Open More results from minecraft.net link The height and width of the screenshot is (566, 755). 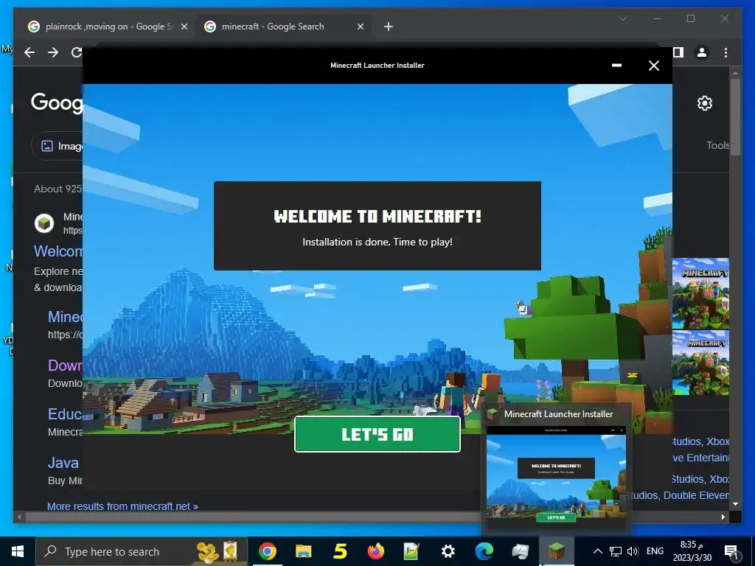point(122,506)
